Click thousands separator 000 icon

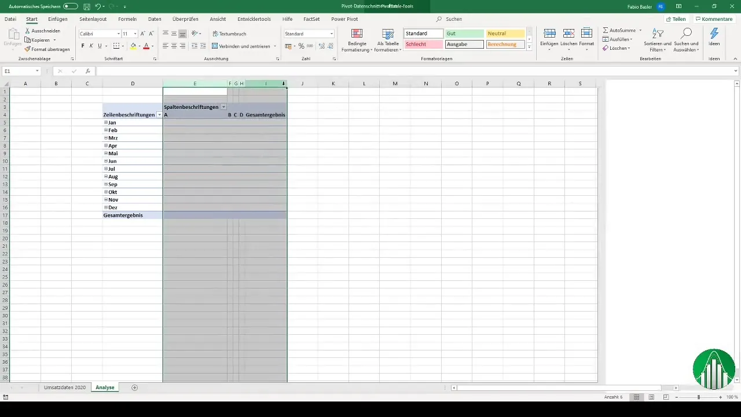310,46
